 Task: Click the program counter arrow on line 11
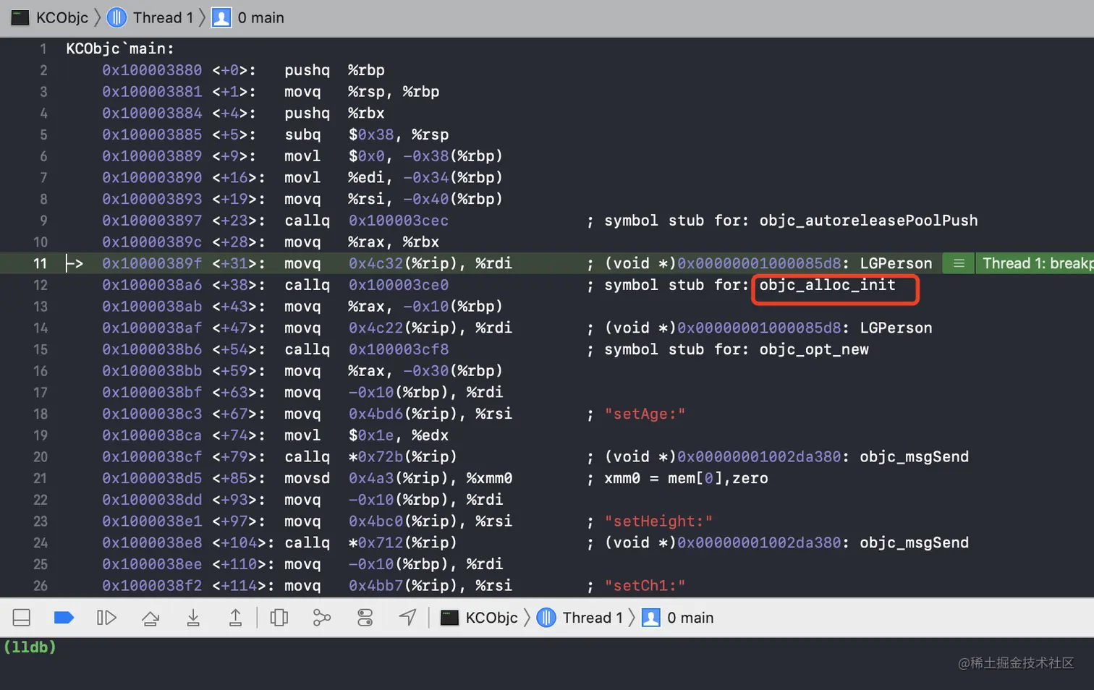[x=74, y=263]
